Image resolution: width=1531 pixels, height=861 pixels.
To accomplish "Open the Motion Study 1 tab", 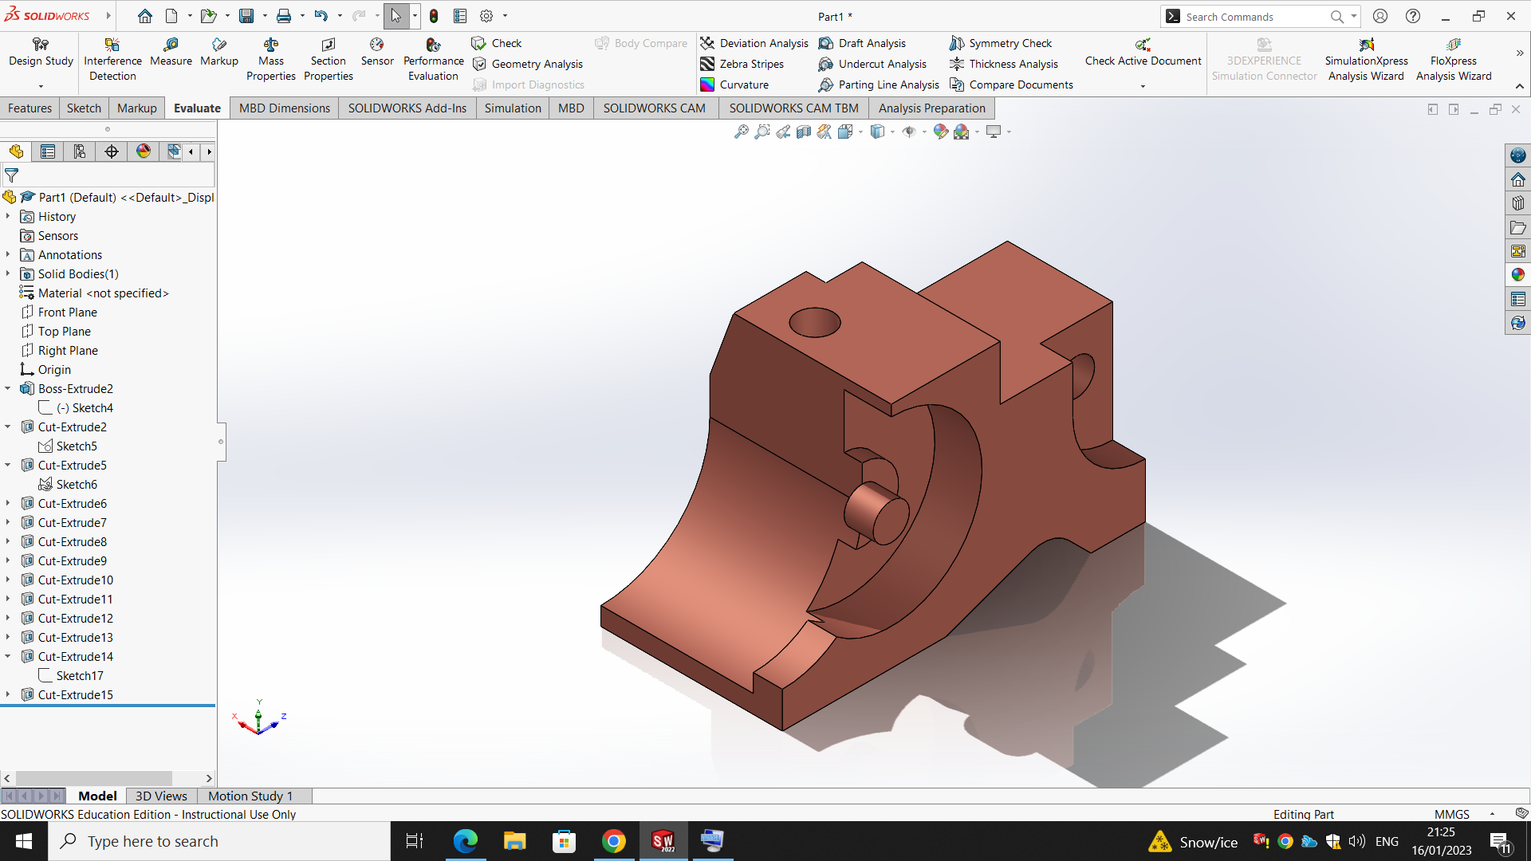I will click(x=250, y=796).
